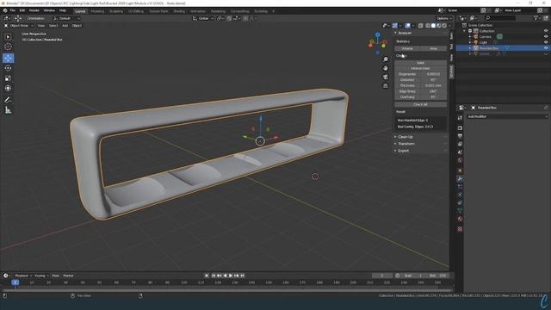The height and width of the screenshot is (310, 551).
Task: Open the Object Mode dropdown
Action: coord(19,26)
